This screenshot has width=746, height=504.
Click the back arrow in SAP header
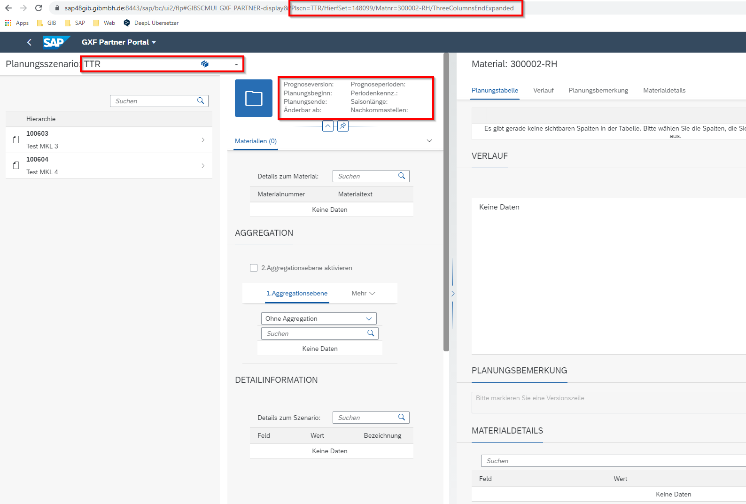tap(29, 42)
